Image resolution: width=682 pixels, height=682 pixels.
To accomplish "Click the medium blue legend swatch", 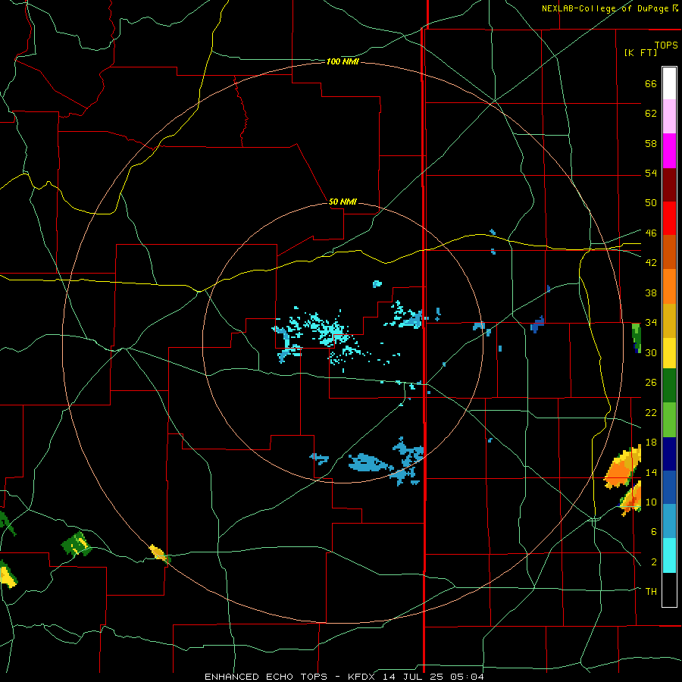I will [x=669, y=487].
